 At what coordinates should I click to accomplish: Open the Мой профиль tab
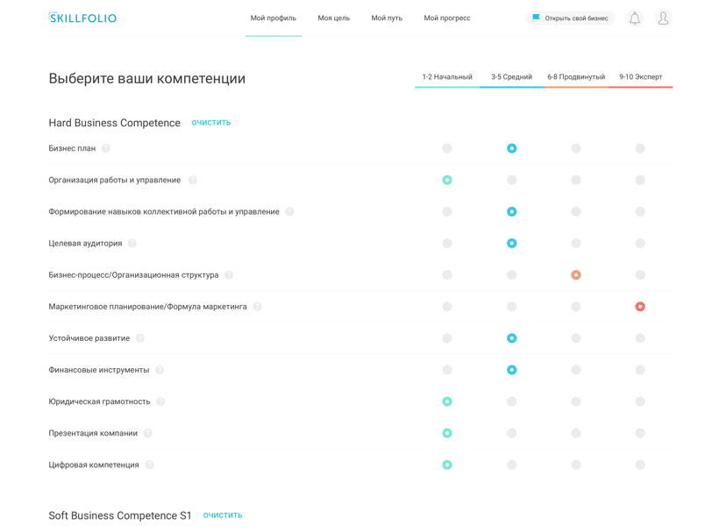click(x=274, y=18)
